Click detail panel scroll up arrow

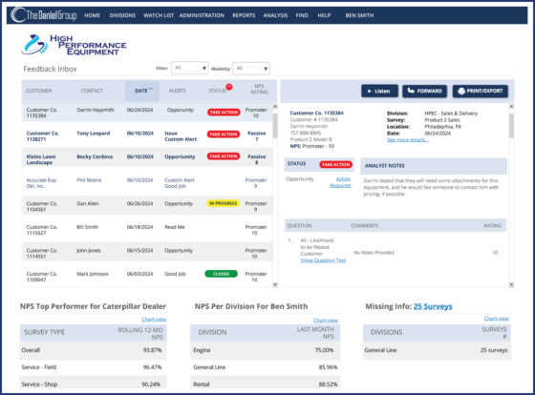point(511,107)
